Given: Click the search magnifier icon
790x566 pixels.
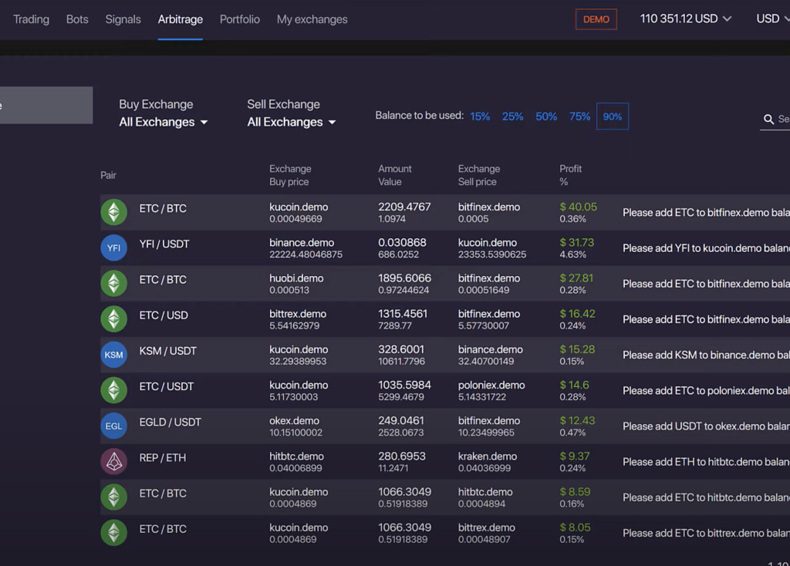Looking at the screenshot, I should (x=768, y=120).
